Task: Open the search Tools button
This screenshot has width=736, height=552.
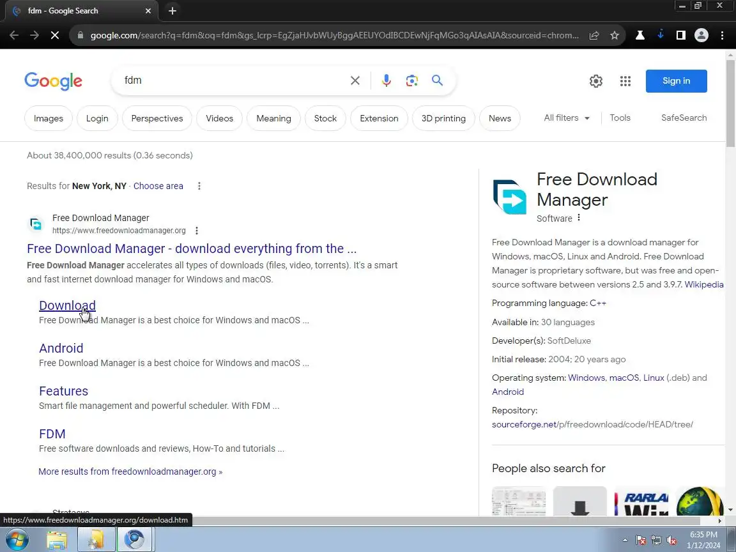Action: pyautogui.click(x=620, y=118)
